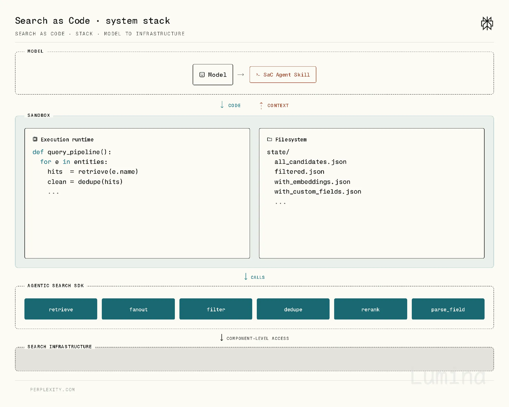Click the Execution runtime chip icon
Image resolution: width=509 pixels, height=407 pixels.
35,139
